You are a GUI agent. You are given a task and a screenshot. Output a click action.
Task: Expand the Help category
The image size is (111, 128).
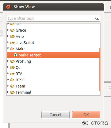tap(8, 36)
